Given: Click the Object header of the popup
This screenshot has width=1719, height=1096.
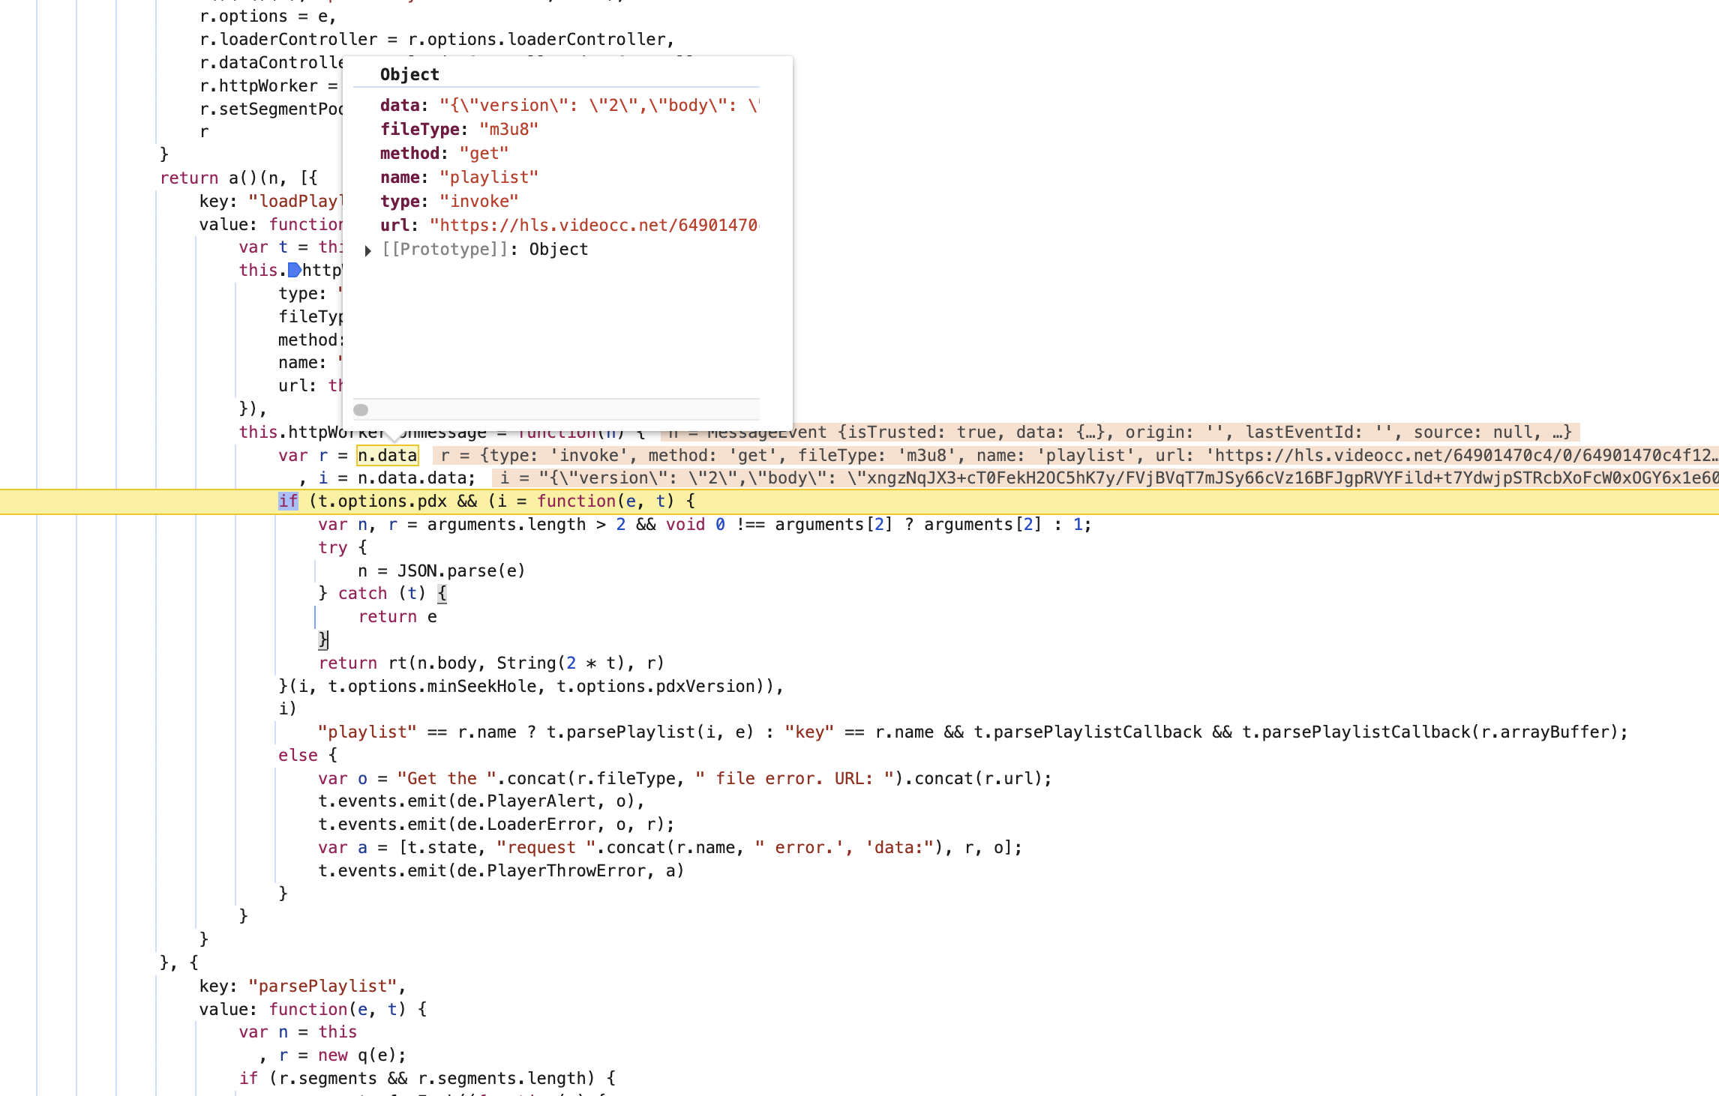Looking at the screenshot, I should (x=409, y=74).
